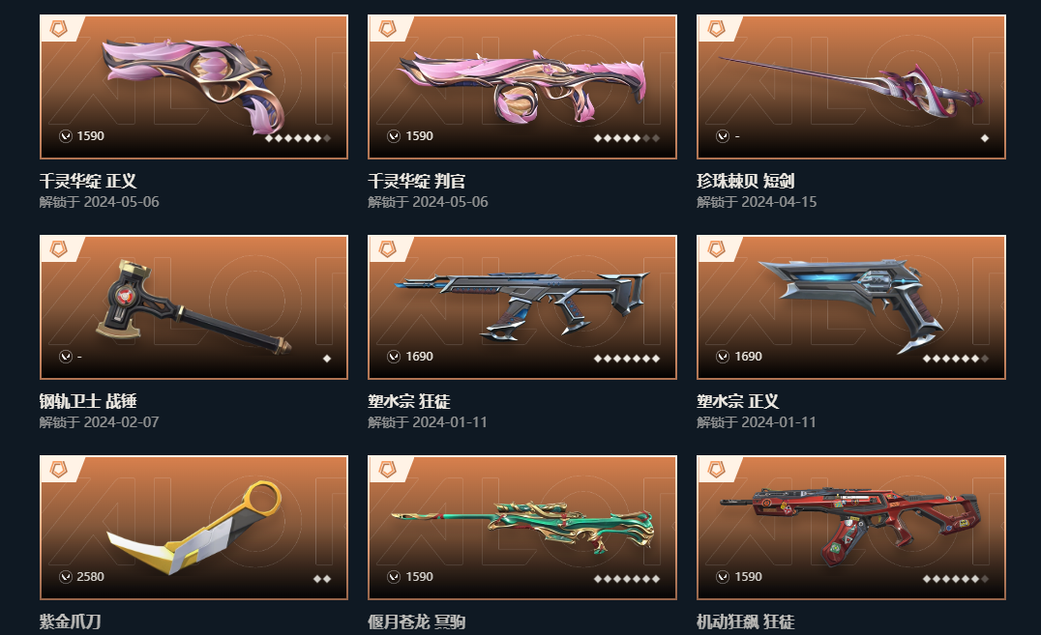Click the tier badge on 千灵华绽 正义 card
Viewport: 1041px width, 635px height.
[59, 29]
